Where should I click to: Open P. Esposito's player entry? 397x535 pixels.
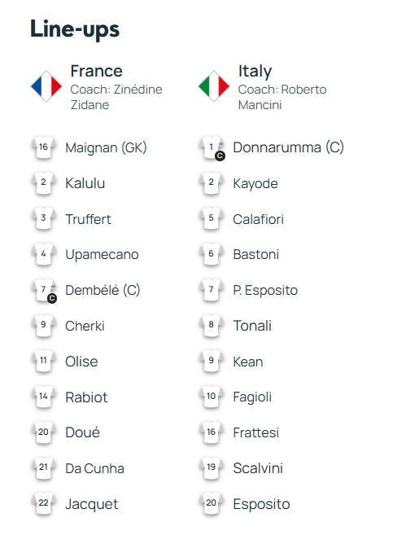pos(265,291)
